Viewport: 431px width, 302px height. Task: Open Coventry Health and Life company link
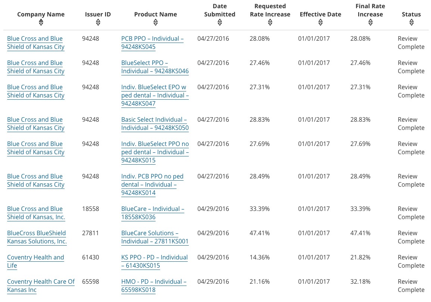35,261
